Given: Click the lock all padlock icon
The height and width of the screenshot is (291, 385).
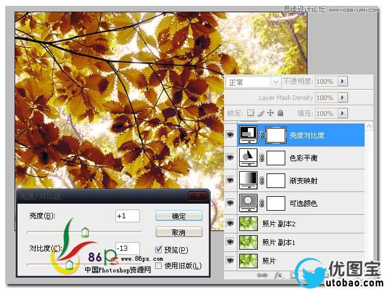Looking at the screenshot, I should pos(281,113).
